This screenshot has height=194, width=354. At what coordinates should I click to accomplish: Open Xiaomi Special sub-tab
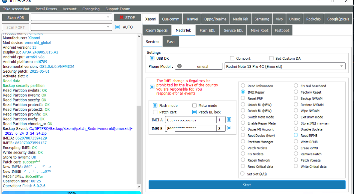(157, 30)
